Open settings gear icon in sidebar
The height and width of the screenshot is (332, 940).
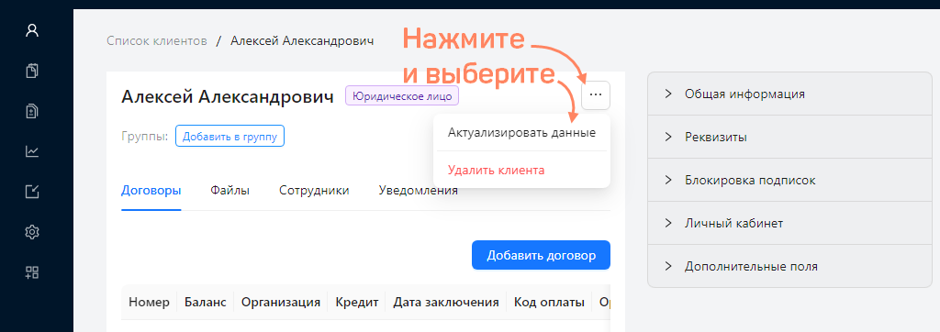32,232
